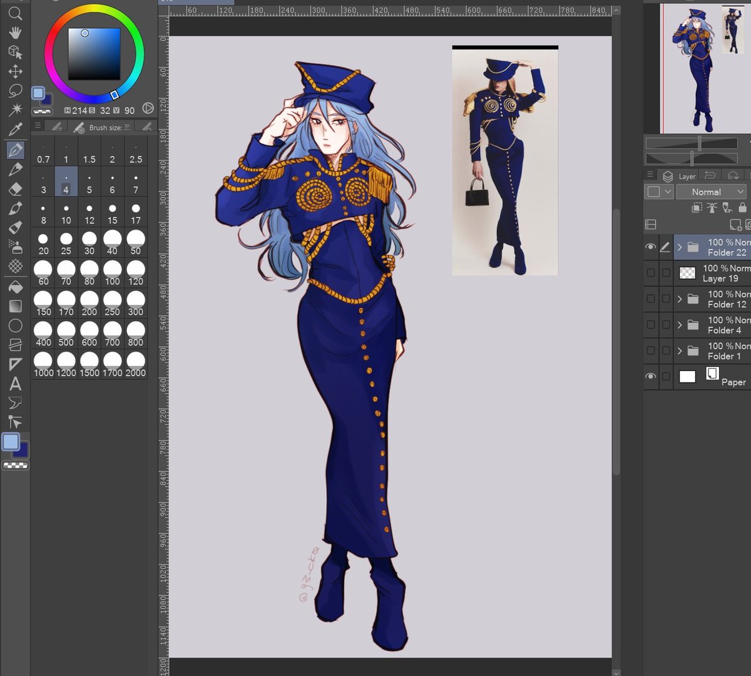Show the Paper layer visibility toggle
This screenshot has height=676, width=751.
pos(651,376)
